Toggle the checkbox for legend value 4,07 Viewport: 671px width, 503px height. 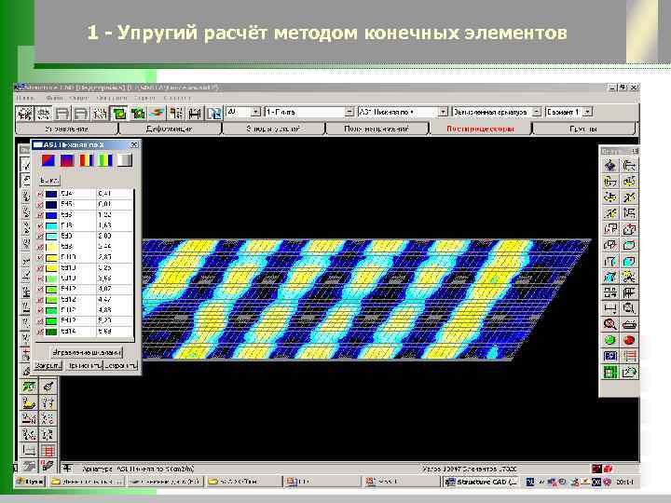pyautogui.click(x=40, y=289)
